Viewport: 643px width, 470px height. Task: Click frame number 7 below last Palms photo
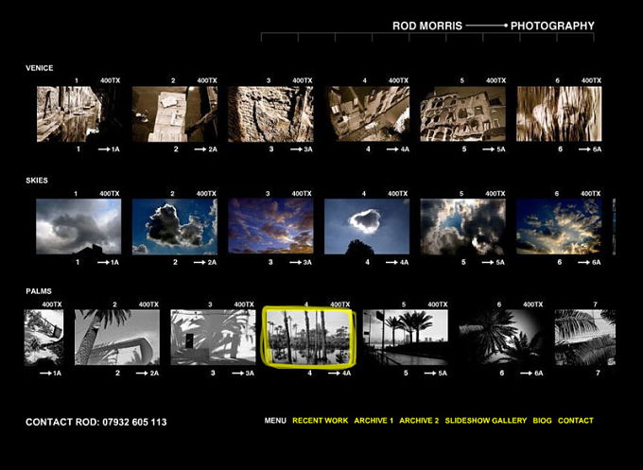598,374
